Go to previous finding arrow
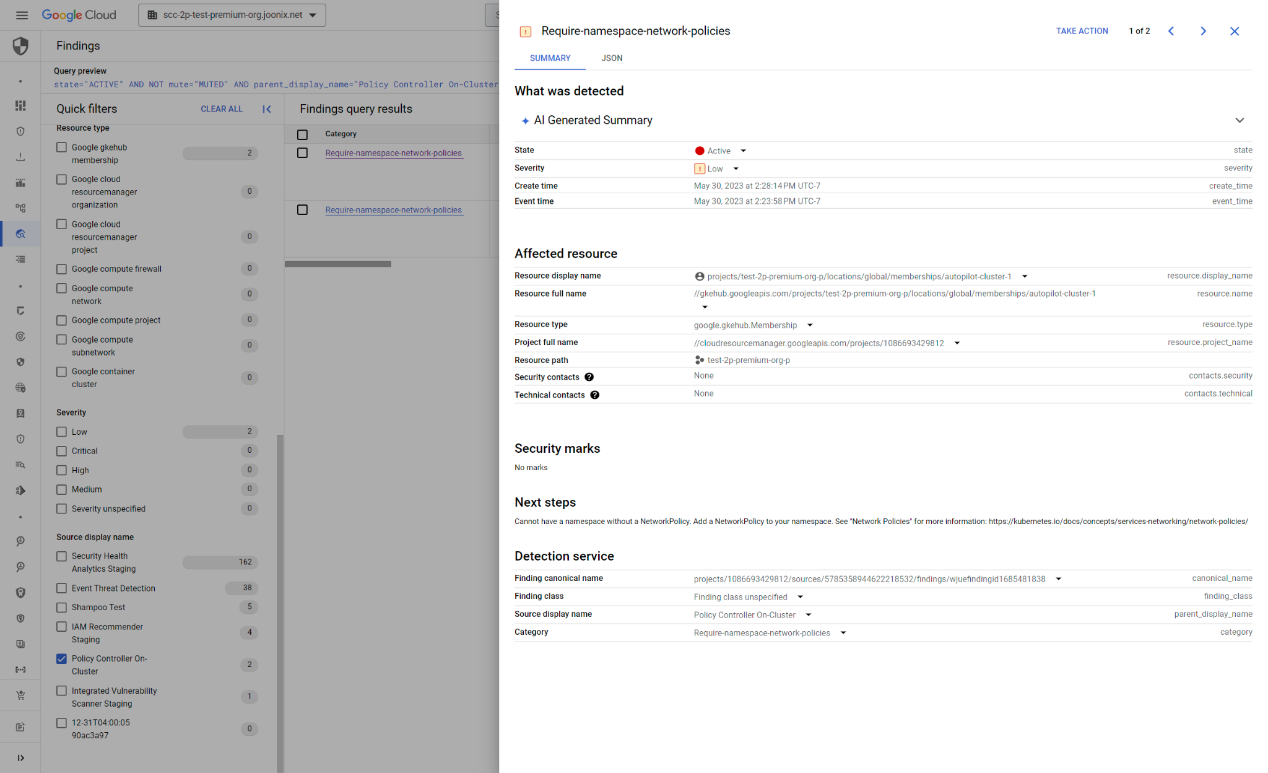 [1171, 31]
